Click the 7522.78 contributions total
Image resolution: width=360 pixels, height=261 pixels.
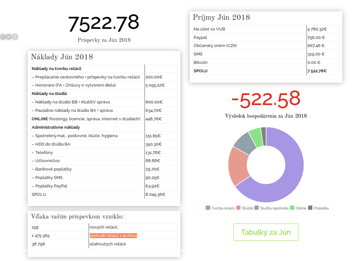[x=103, y=23]
